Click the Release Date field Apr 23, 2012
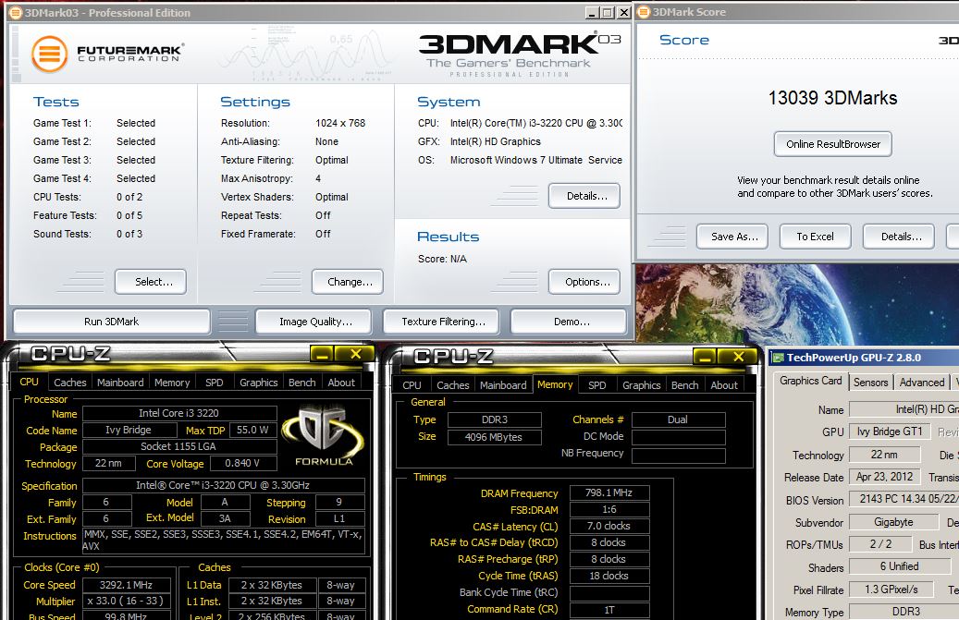 (x=884, y=477)
